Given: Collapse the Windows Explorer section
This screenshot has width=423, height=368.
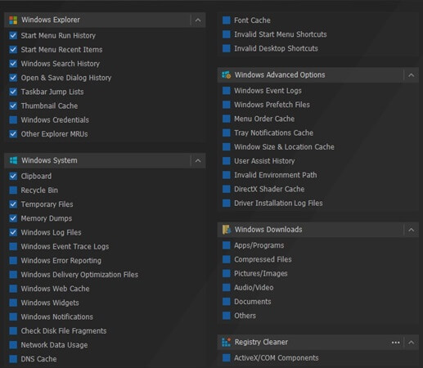Looking at the screenshot, I should click(x=198, y=20).
